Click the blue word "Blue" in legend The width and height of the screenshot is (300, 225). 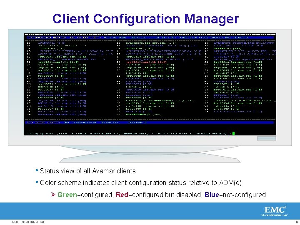(212, 195)
